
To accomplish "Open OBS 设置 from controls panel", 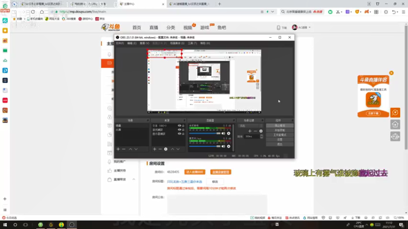I will click(279, 139).
